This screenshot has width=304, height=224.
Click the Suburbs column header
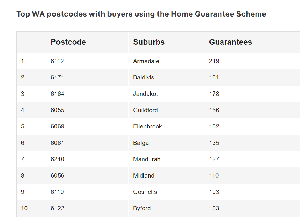pos(149,42)
